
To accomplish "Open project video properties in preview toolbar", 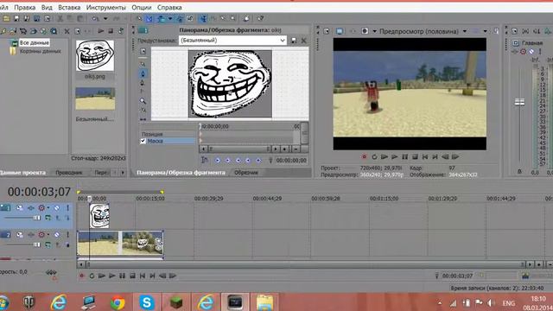I will click(327, 31).
